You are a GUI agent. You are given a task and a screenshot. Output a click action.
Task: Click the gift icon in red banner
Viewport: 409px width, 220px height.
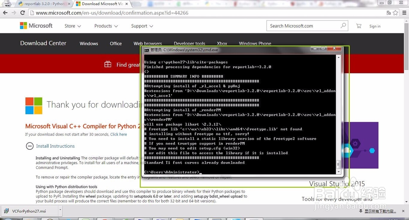click(x=108, y=64)
